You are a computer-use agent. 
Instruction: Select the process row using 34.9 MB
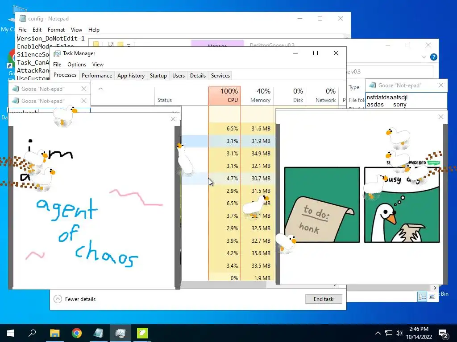pos(228,154)
